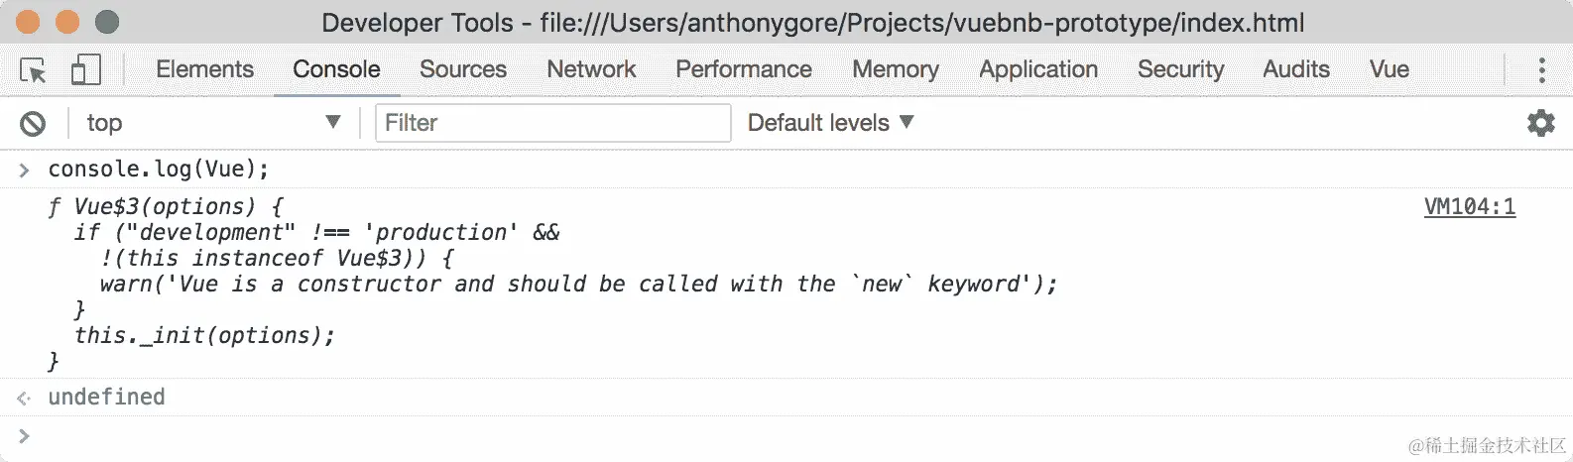Toggle the device toolbar icon
The height and width of the screenshot is (462, 1573).
tap(86, 70)
